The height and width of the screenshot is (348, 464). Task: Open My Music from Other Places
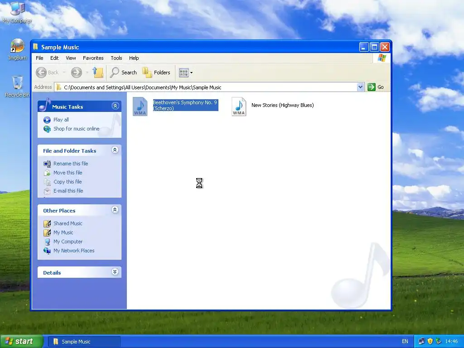point(63,232)
